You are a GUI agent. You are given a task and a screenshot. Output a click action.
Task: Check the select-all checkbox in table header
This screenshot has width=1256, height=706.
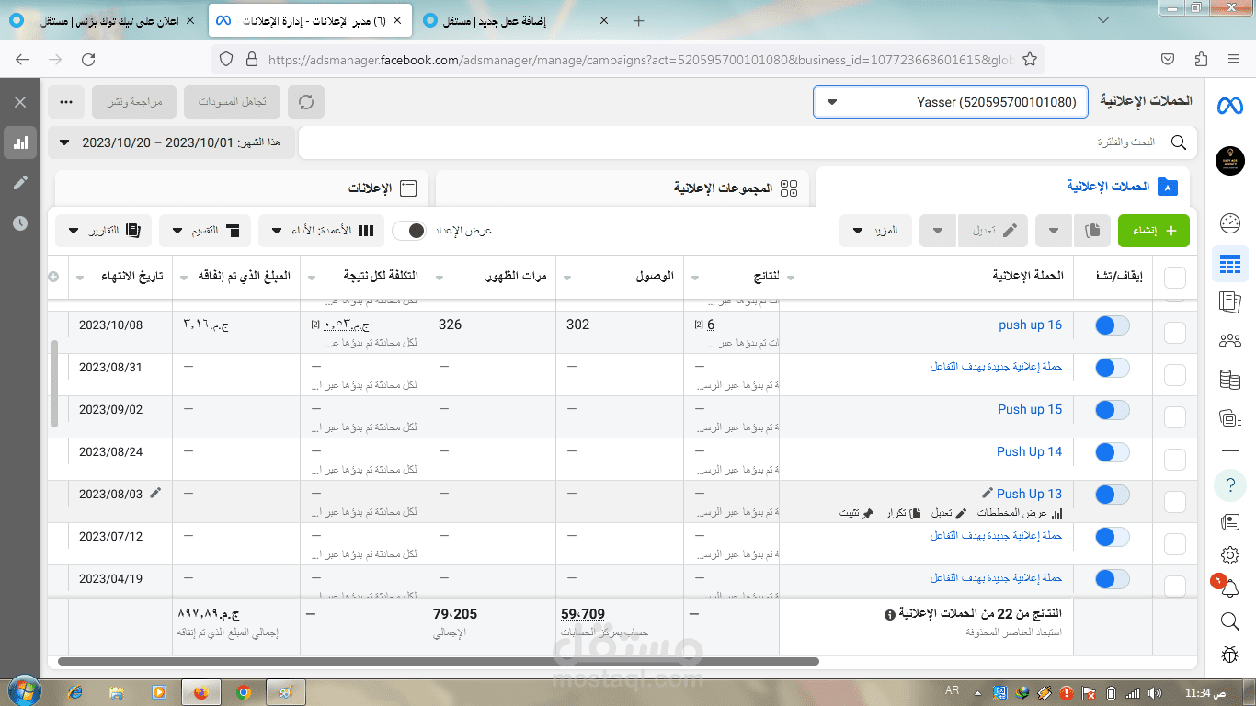[1175, 278]
